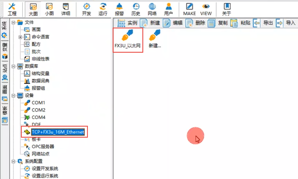Click 粘贴 in the content toolbar
The image size is (298, 179).
click(240, 23)
